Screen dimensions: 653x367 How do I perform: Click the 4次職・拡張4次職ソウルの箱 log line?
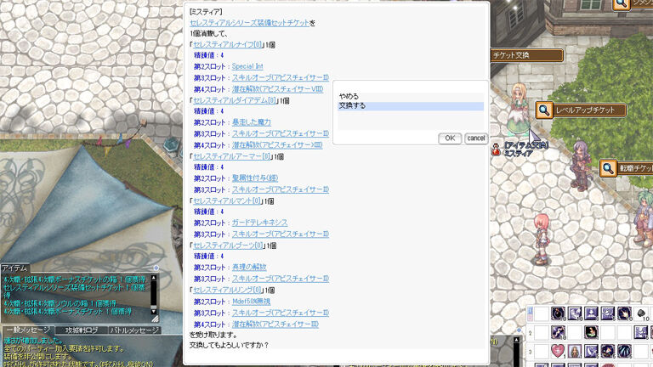[x=60, y=303]
